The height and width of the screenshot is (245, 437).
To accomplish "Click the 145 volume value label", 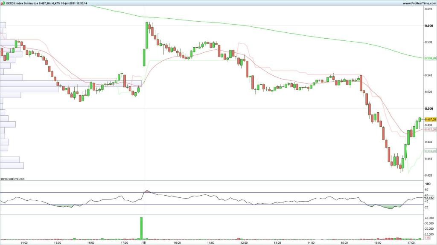I will (427, 238).
